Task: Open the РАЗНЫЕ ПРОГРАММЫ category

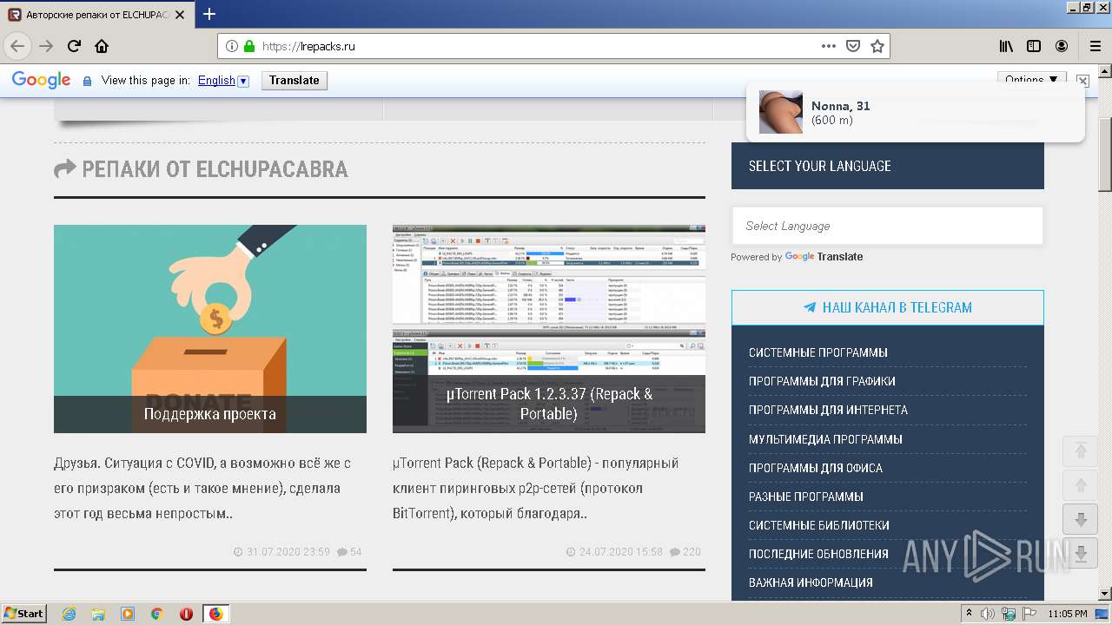Action: tap(806, 497)
